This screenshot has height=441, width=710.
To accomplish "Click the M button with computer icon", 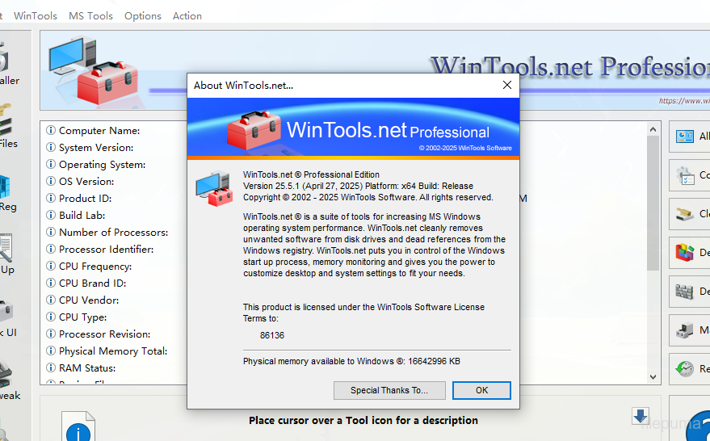I will tap(689, 330).
